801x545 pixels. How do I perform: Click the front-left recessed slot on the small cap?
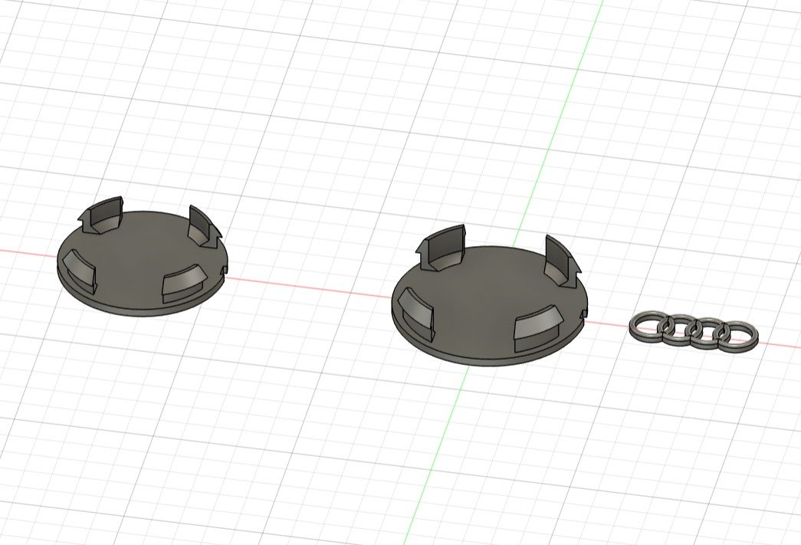point(80,268)
